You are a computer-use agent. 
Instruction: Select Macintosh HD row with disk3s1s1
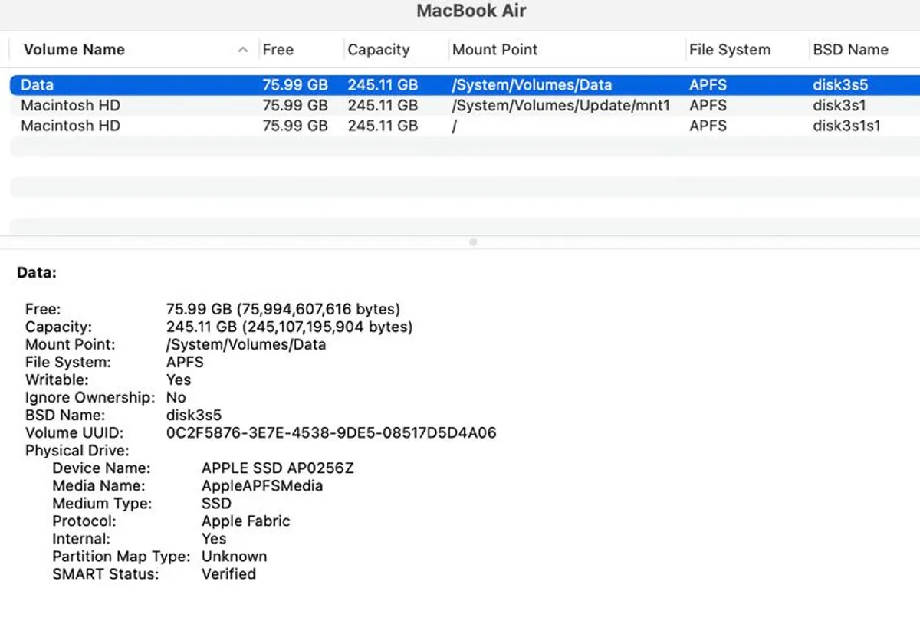tap(465, 125)
